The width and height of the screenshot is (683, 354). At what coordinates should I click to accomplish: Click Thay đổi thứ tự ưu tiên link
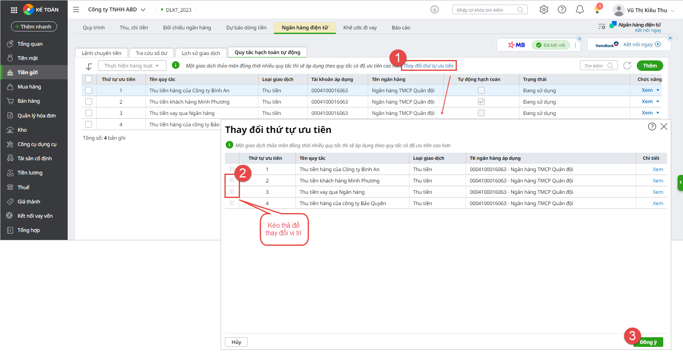click(x=428, y=66)
